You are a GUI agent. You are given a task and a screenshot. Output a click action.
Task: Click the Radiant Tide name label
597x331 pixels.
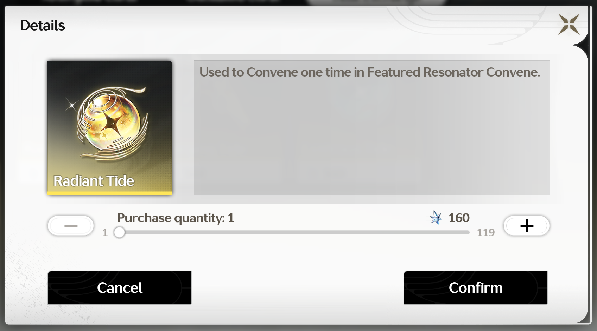(x=94, y=181)
